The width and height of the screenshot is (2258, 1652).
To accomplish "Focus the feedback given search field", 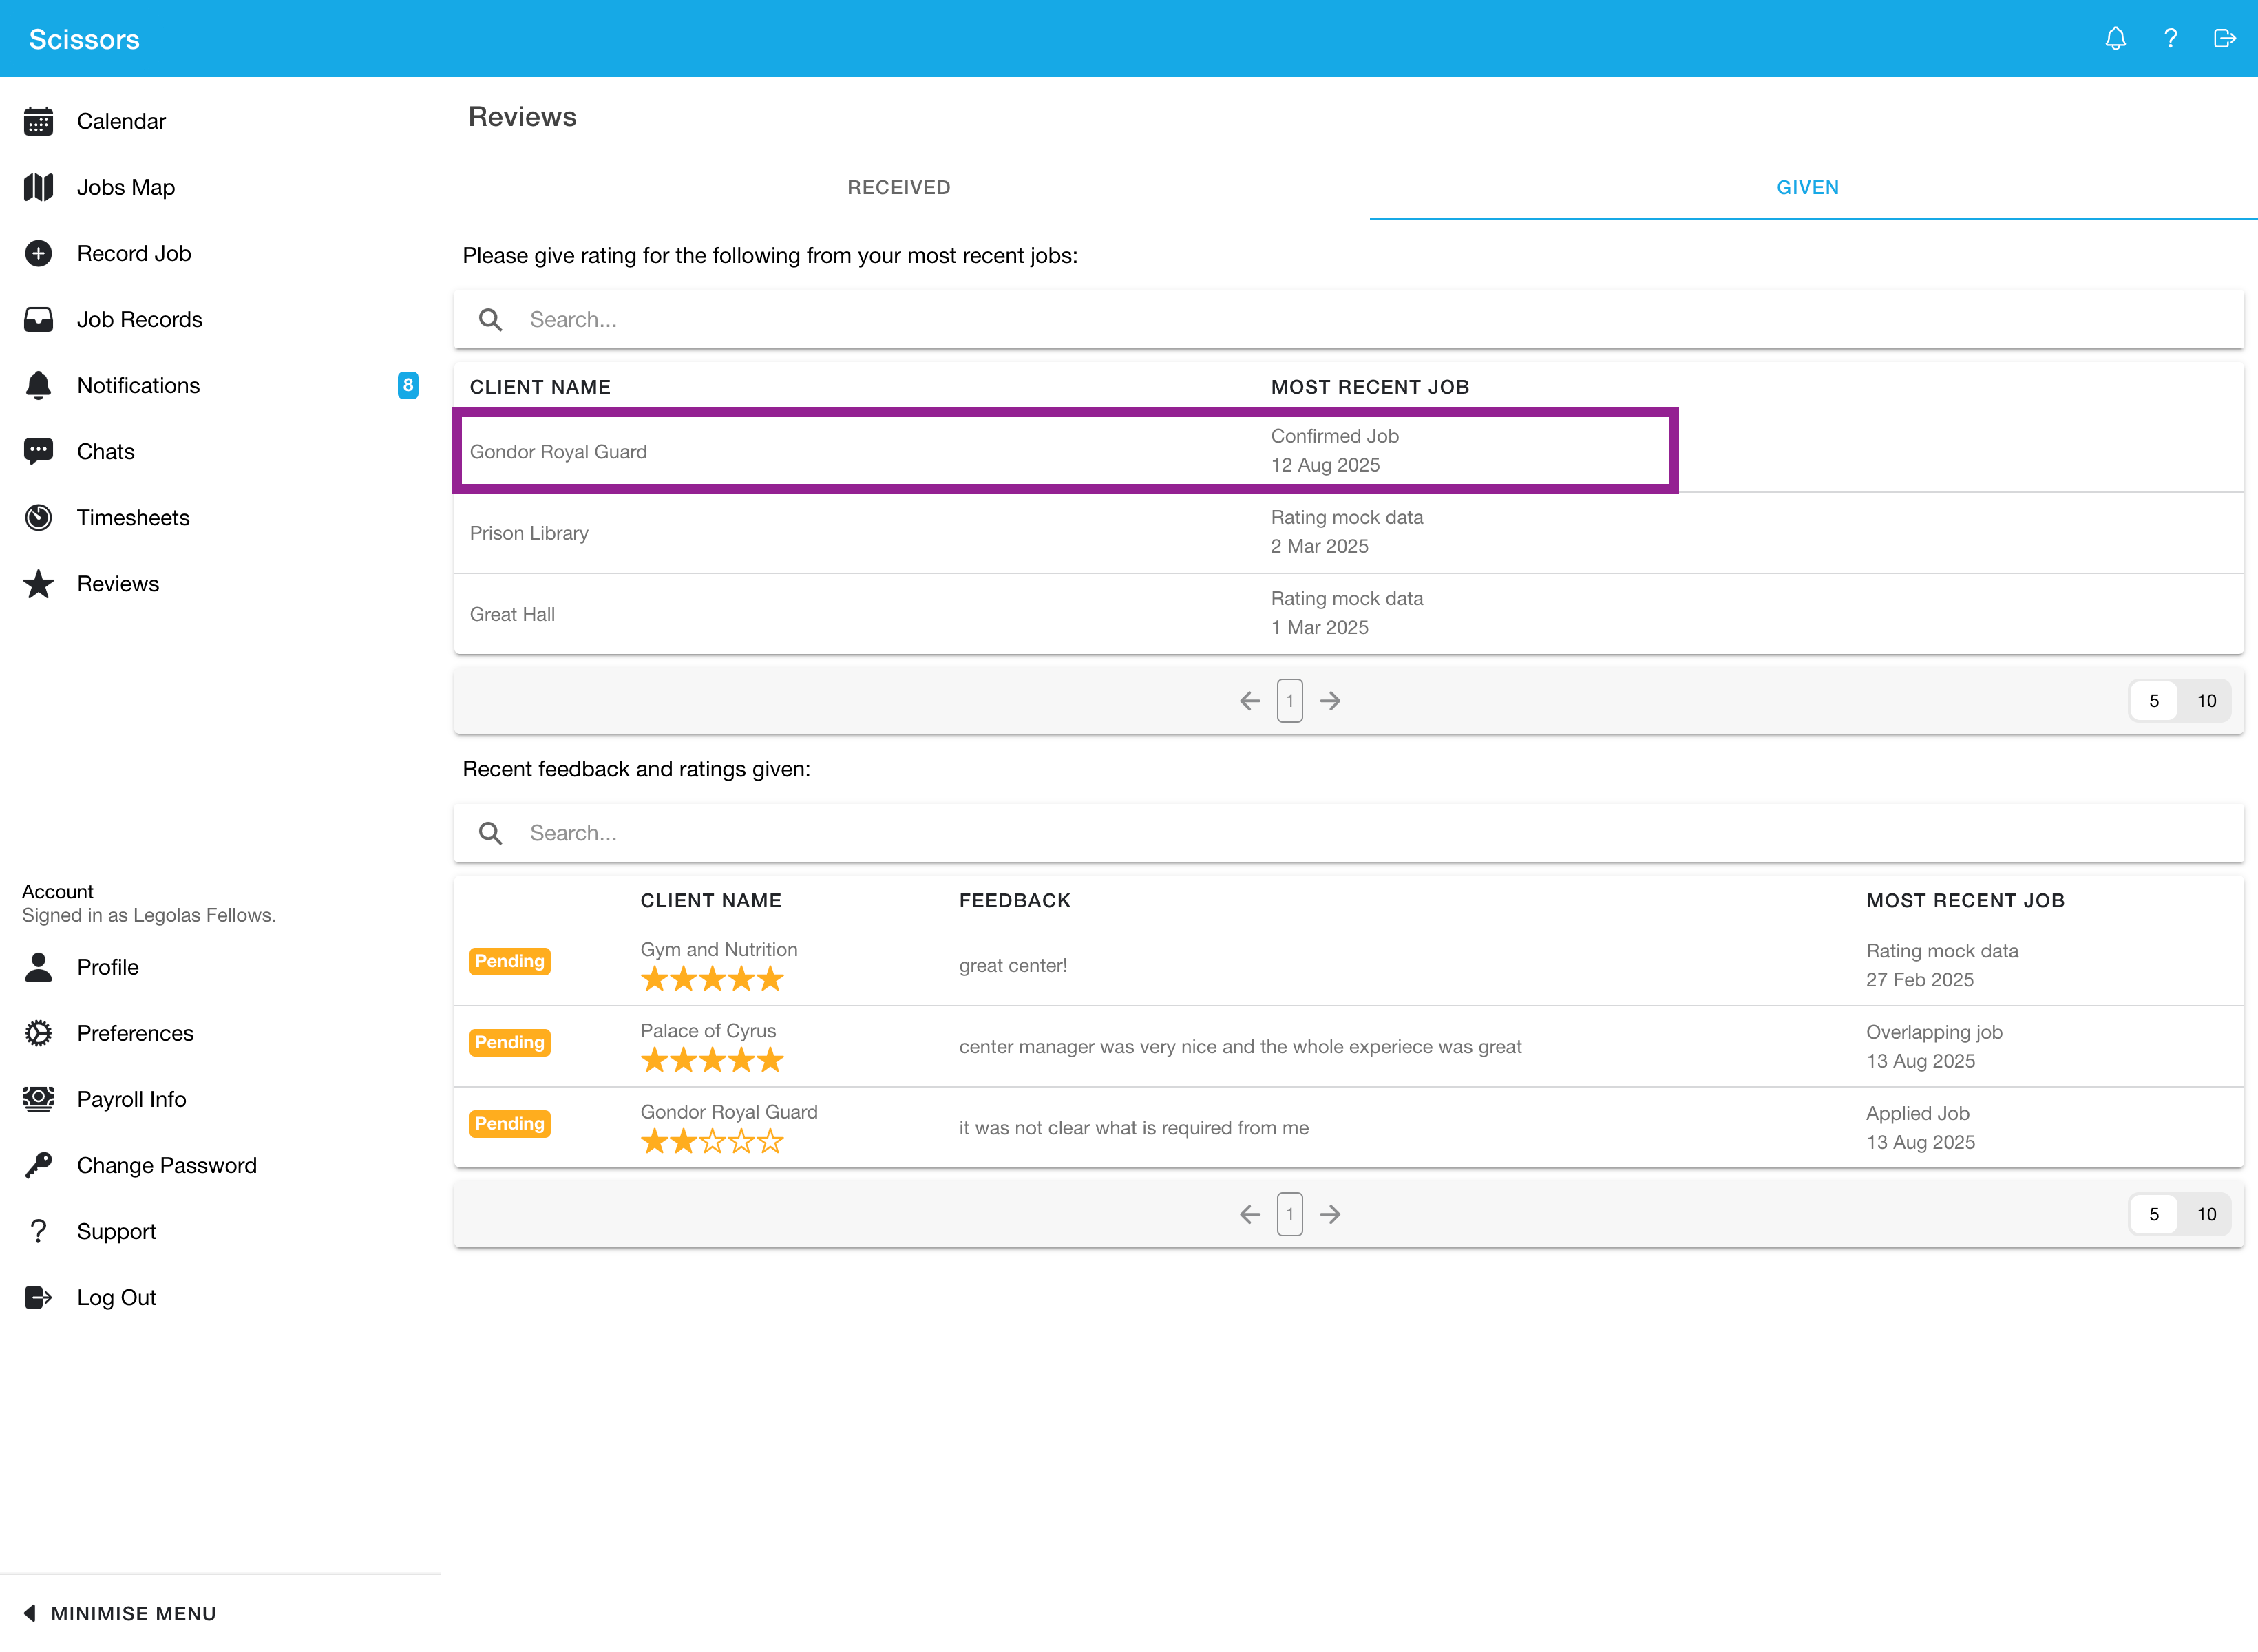I will click(x=1349, y=833).
